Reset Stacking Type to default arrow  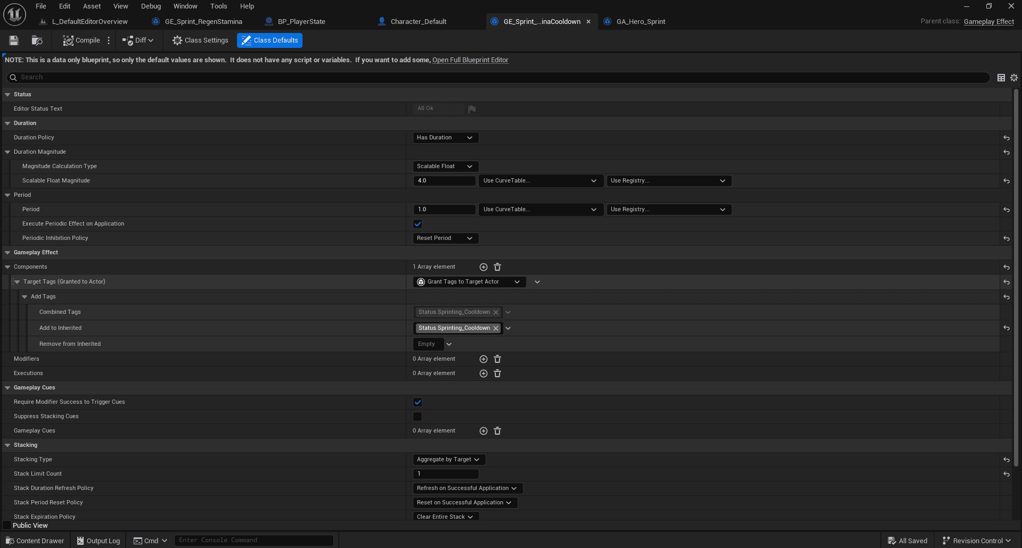click(1007, 460)
